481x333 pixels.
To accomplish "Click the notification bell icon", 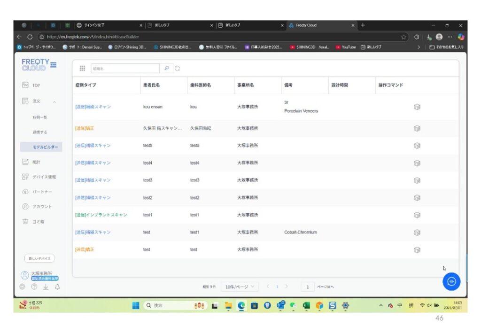I will click(57, 287).
